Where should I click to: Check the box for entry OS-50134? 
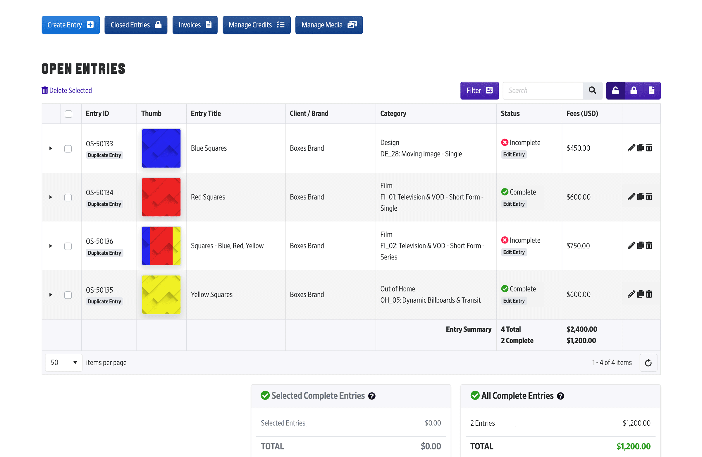point(68,197)
